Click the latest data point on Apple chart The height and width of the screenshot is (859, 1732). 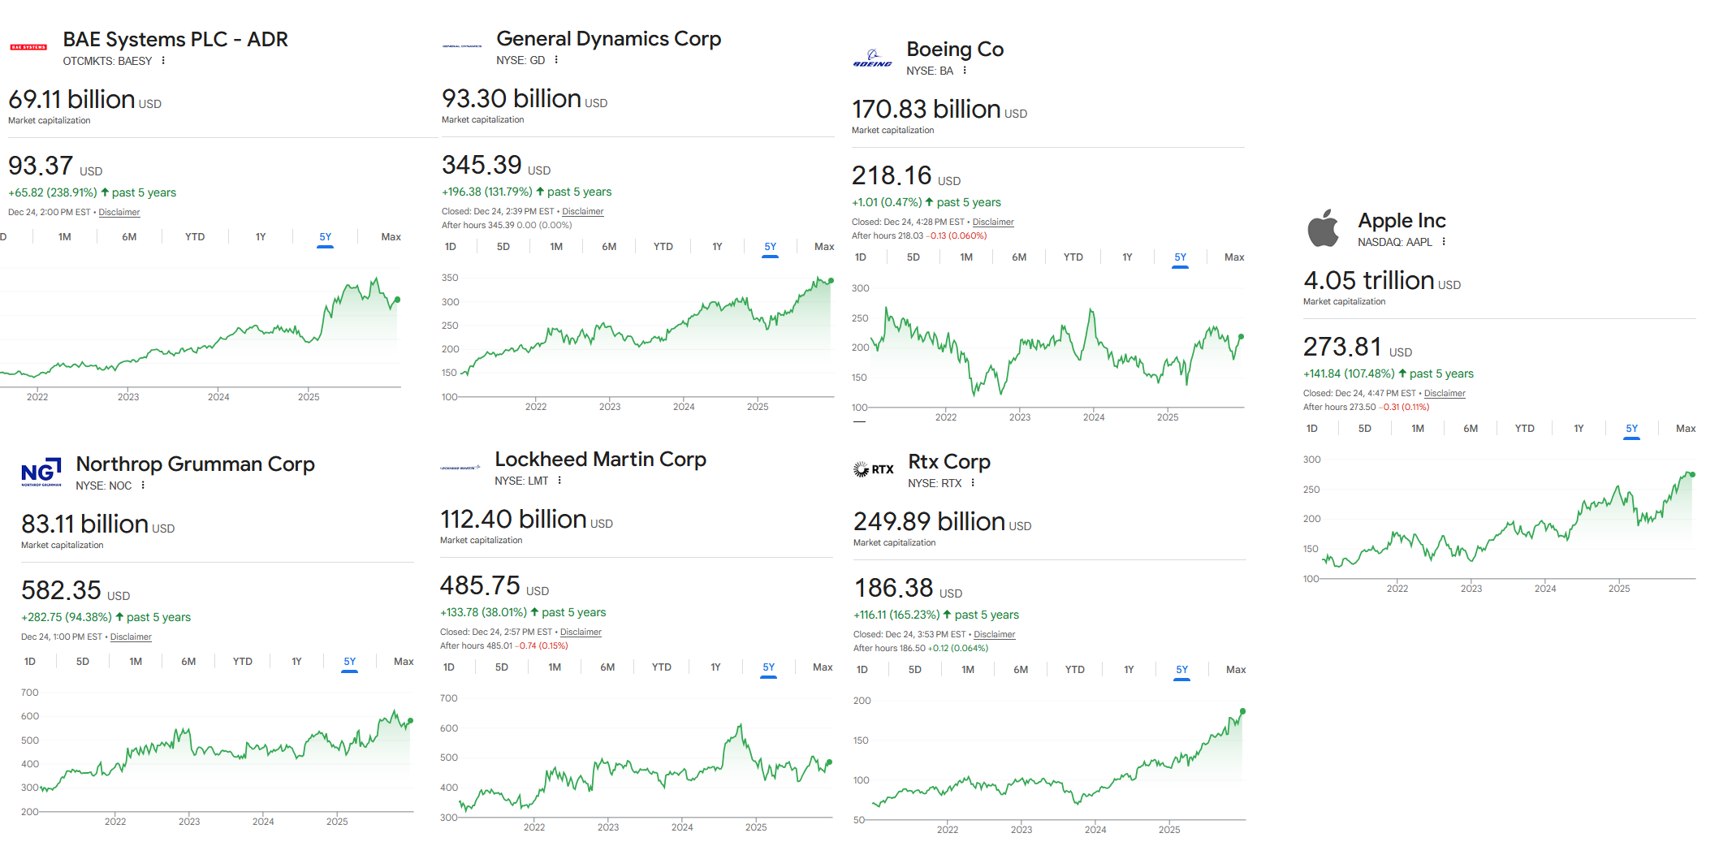1692,474
